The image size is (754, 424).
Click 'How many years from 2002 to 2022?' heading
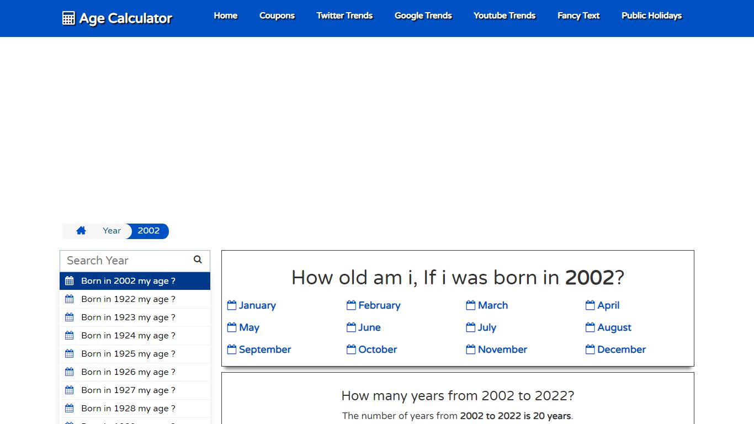click(x=458, y=396)
